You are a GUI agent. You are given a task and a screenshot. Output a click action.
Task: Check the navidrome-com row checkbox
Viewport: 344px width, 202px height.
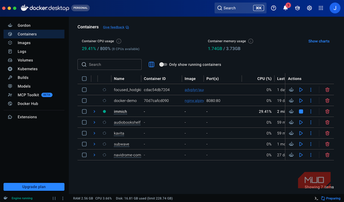[84, 155]
